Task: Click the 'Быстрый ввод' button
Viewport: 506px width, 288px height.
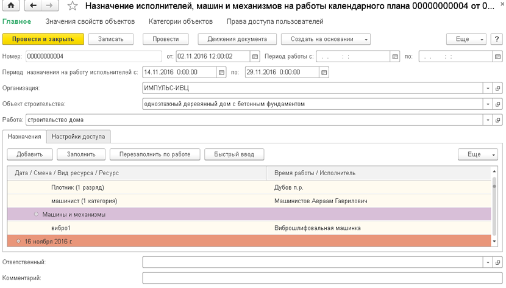Action: click(233, 154)
